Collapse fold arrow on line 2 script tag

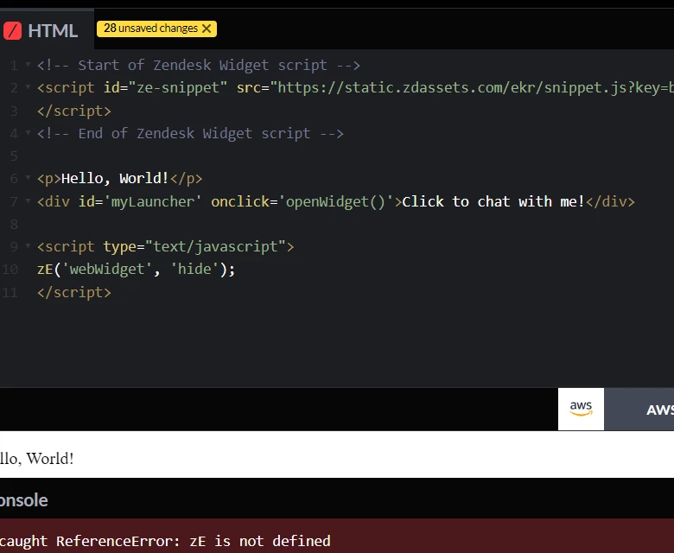28,87
